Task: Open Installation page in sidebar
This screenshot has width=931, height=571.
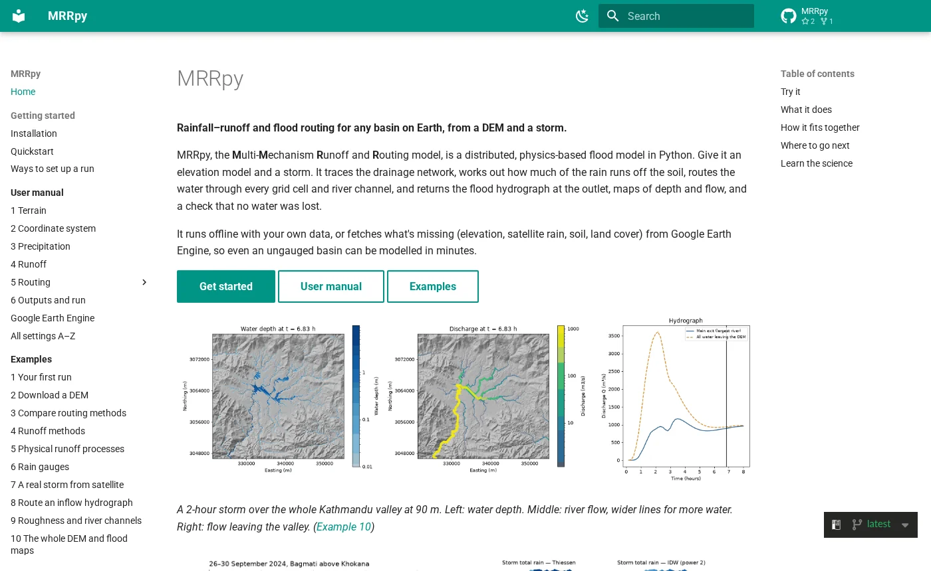Action: click(x=34, y=133)
